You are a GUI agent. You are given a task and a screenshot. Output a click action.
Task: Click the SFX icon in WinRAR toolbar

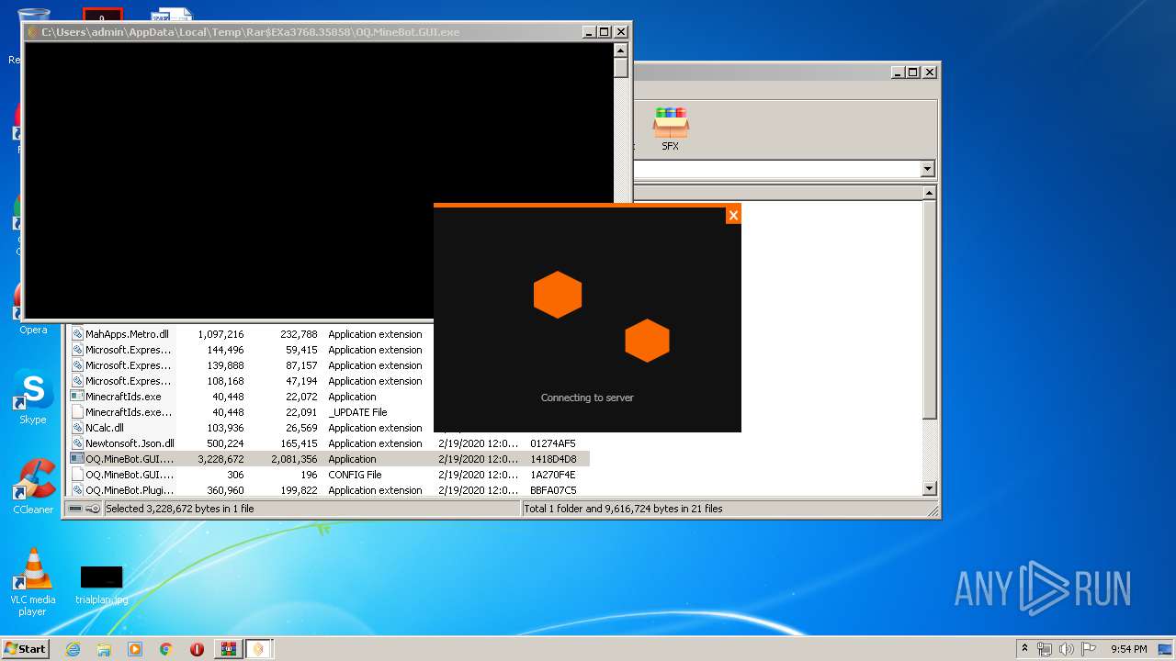[x=671, y=129]
